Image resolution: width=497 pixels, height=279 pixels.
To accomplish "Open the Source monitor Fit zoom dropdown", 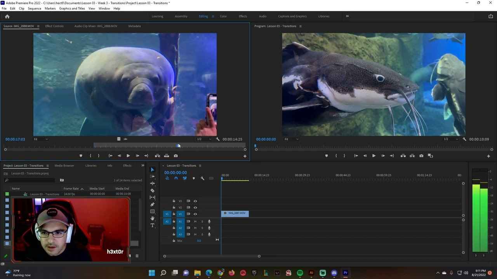I will (41, 139).
